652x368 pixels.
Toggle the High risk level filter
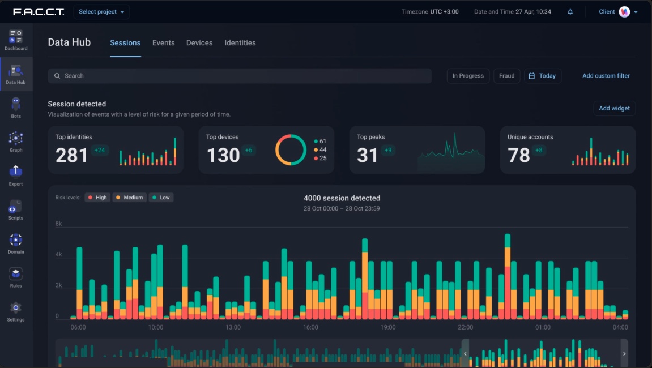tap(97, 198)
